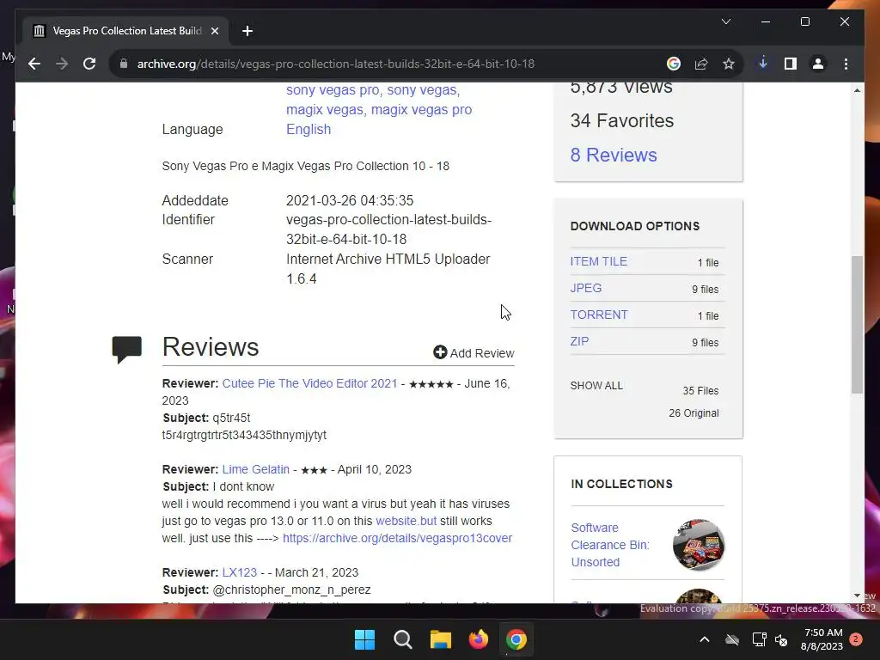The width and height of the screenshot is (880, 660).
Task: Click the address bar URL
Action: (336, 64)
